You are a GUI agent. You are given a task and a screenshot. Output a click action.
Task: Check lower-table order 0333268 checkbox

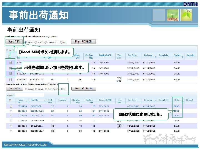[11, 131]
